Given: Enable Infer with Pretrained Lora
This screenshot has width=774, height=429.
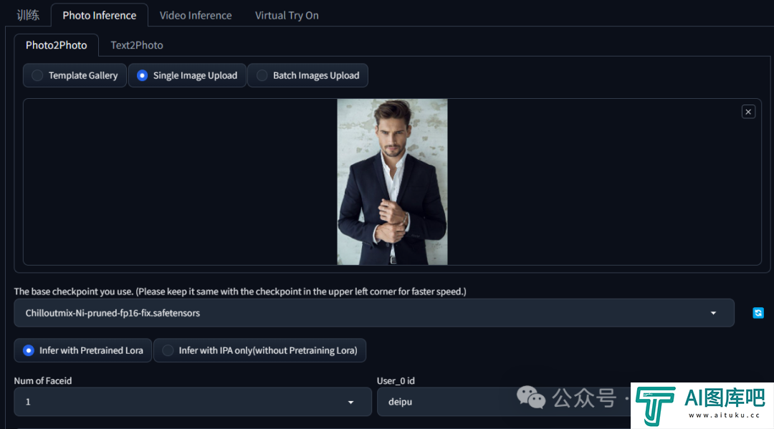Looking at the screenshot, I should [83, 351].
